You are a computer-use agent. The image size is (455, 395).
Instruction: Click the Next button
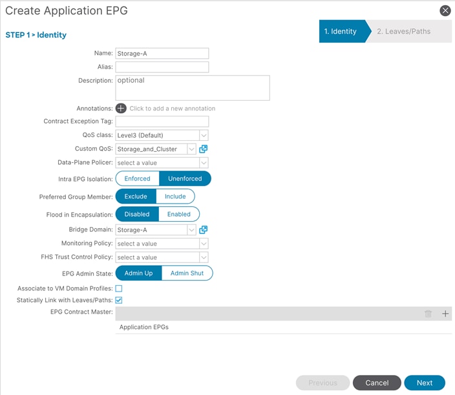click(424, 383)
